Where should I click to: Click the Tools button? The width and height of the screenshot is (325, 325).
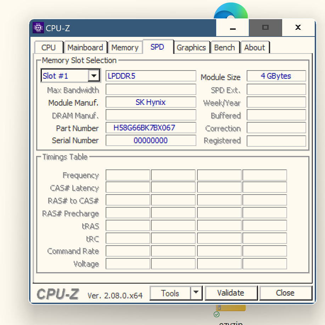click(170, 293)
